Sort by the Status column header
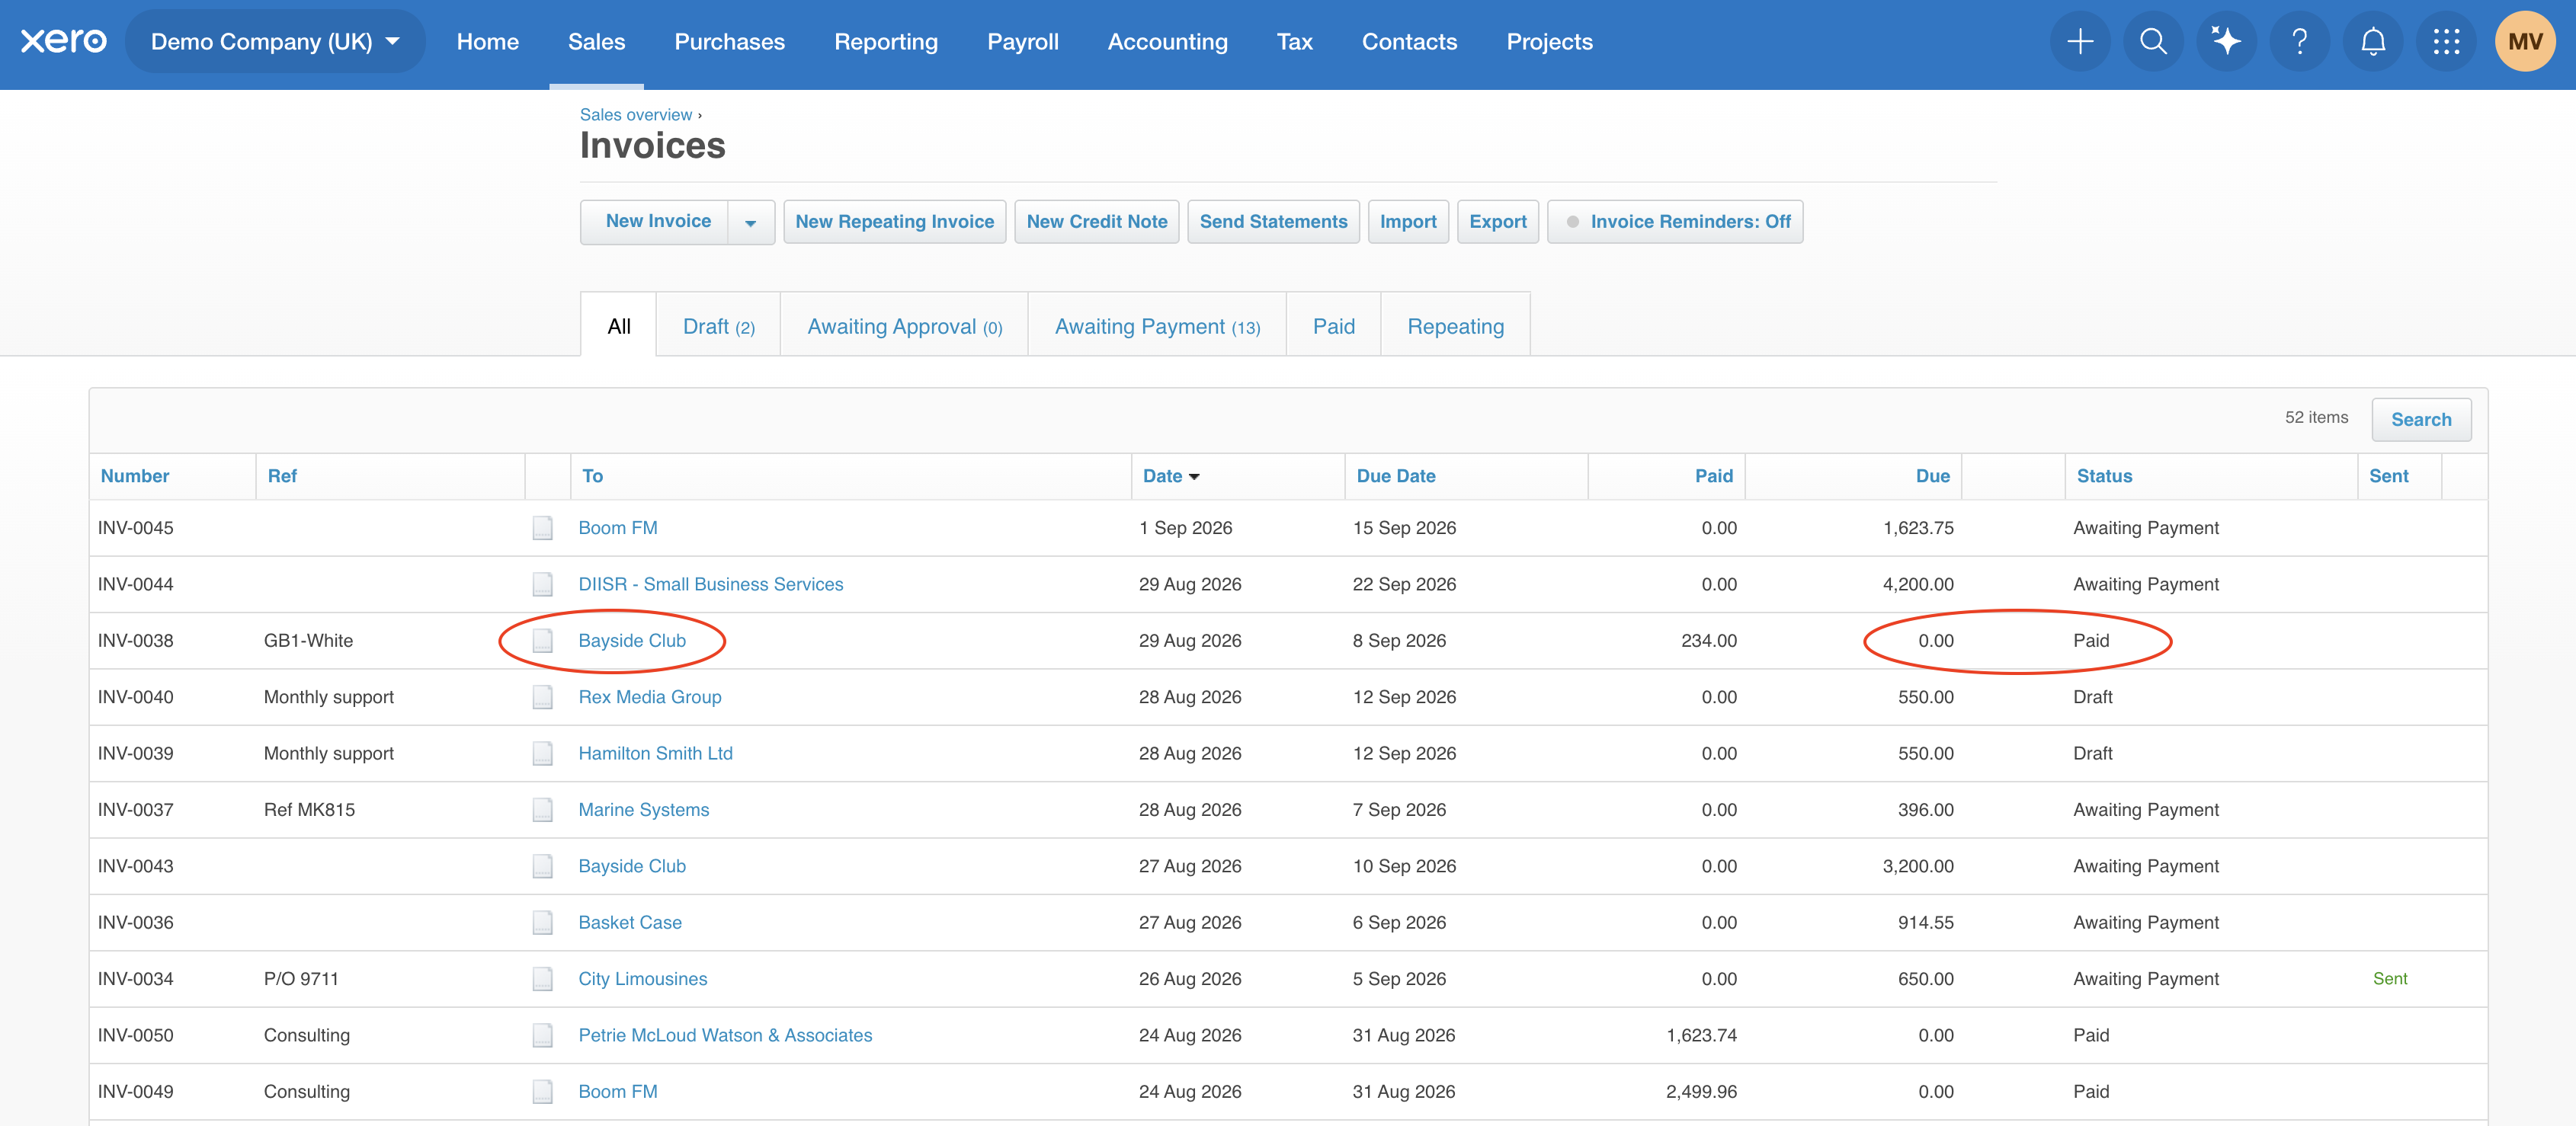The image size is (2576, 1126). 2104,476
